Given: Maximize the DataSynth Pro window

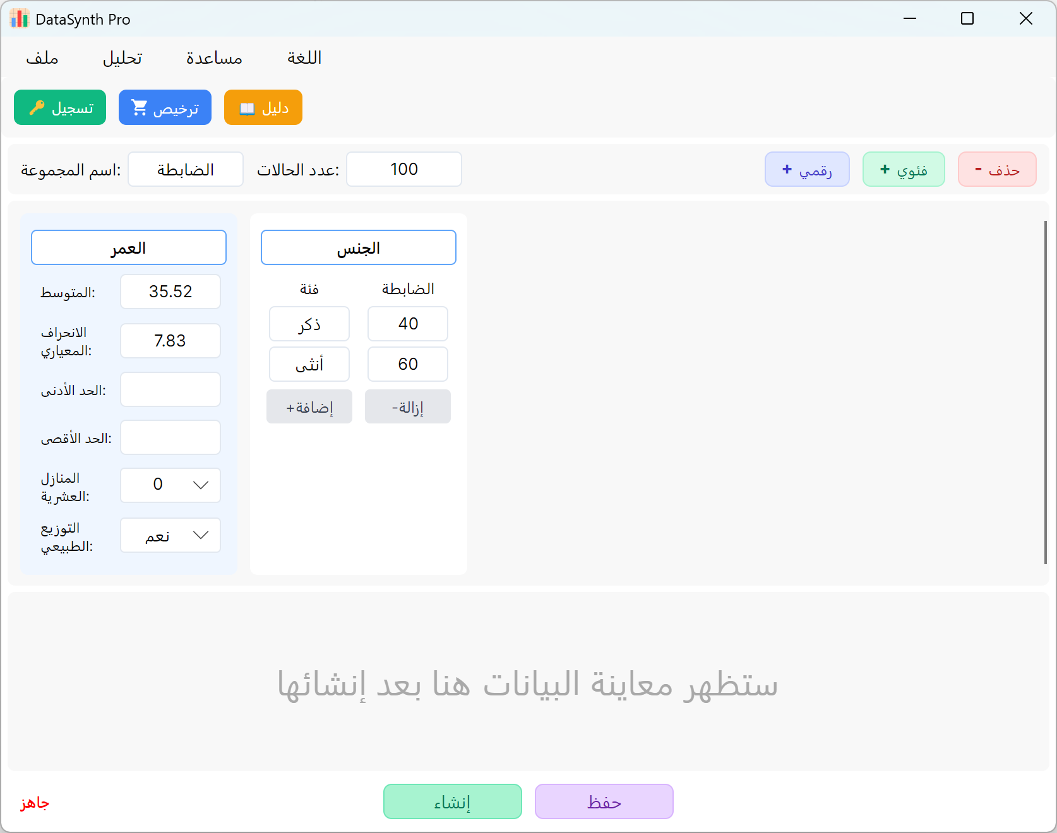Looking at the screenshot, I should [x=967, y=19].
